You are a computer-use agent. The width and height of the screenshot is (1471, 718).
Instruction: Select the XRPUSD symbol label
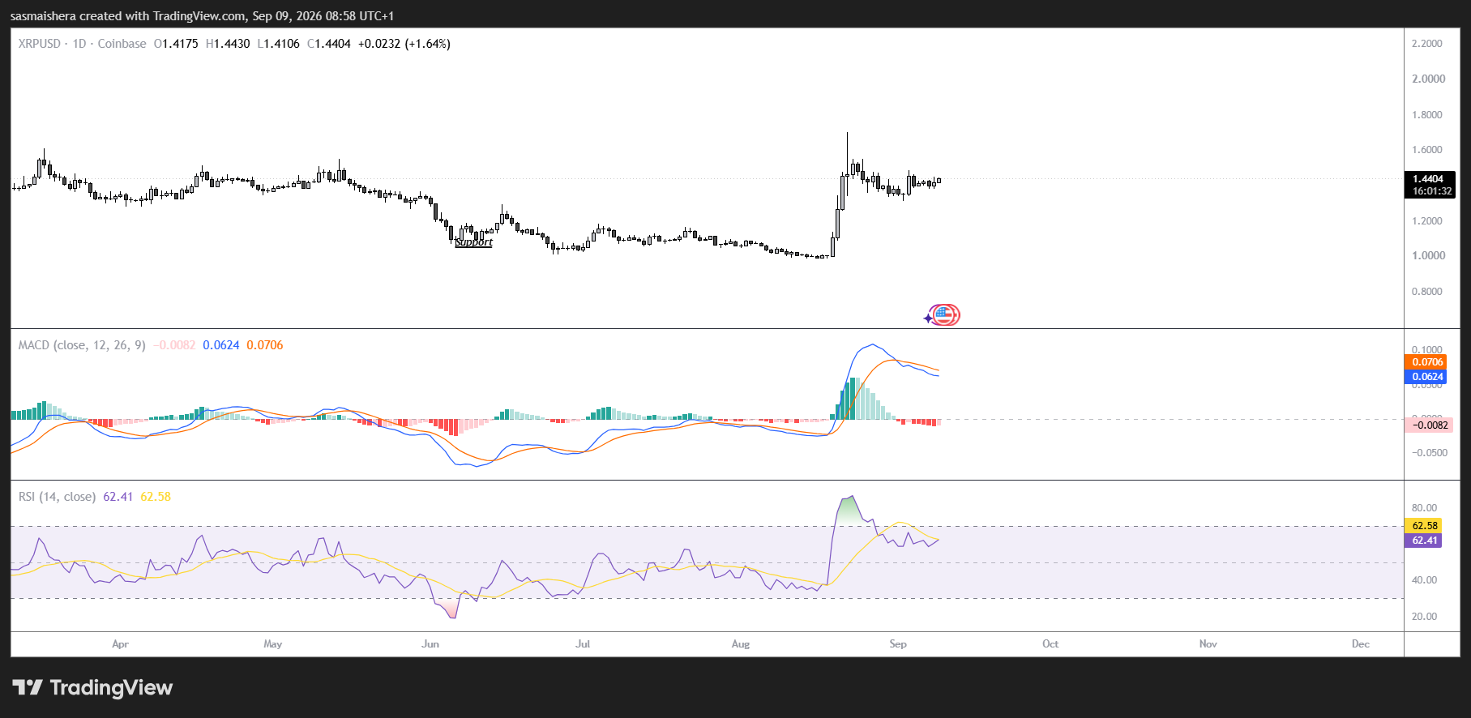40,44
